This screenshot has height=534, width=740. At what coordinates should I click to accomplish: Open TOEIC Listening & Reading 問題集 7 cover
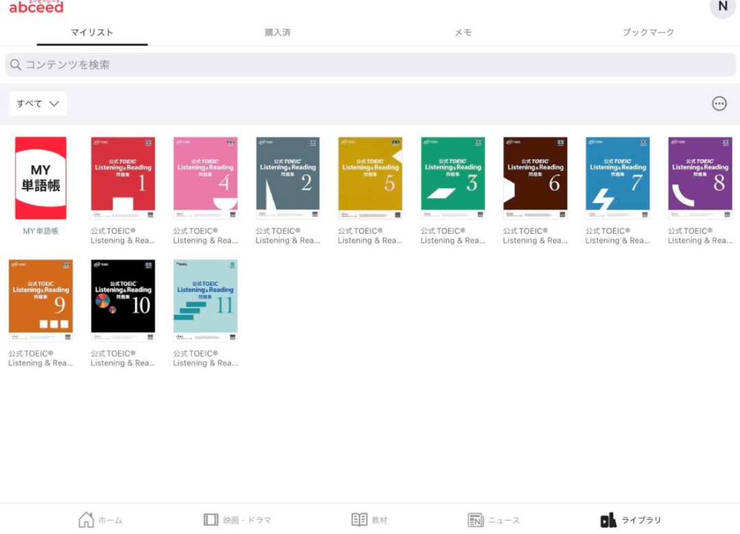617,178
